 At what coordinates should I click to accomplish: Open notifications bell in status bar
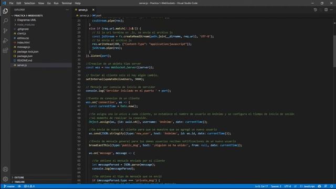pyautogui.click(x=331, y=186)
